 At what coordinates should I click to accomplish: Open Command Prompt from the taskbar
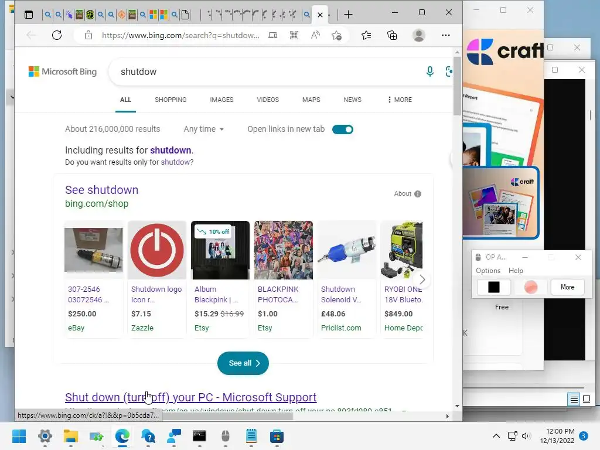click(x=199, y=436)
